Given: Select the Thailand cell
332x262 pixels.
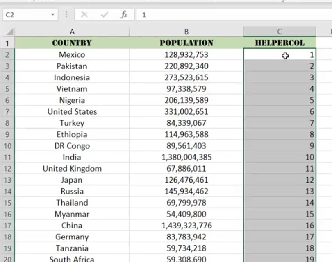Looking at the screenshot, I should (72, 203).
